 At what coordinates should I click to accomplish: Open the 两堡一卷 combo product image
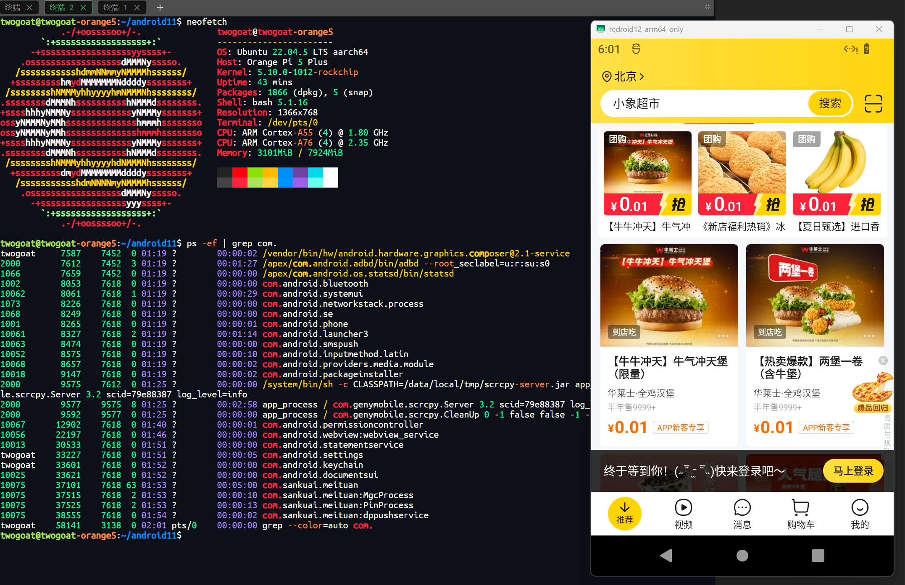point(815,295)
